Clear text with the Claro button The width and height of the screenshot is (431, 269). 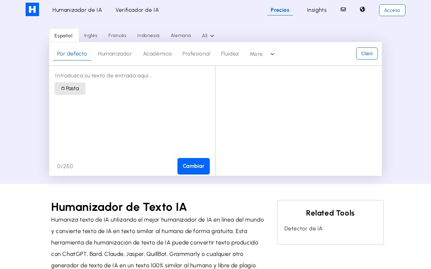367,53
